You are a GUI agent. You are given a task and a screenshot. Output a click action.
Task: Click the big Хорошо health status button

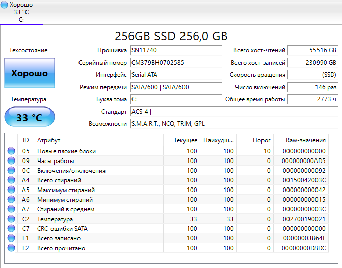pyautogui.click(x=30, y=73)
